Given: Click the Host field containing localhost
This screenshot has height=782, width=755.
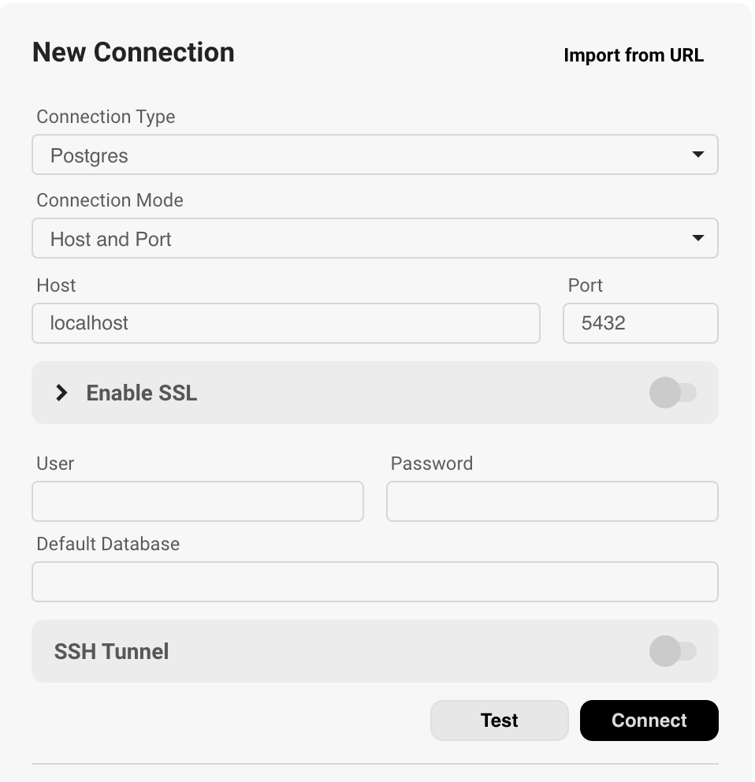Looking at the screenshot, I should [285, 323].
